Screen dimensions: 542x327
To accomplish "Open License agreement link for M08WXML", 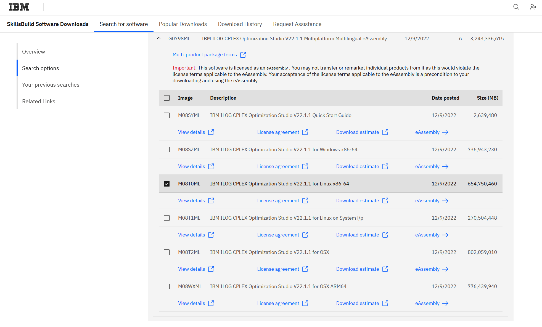I will (x=278, y=303).
